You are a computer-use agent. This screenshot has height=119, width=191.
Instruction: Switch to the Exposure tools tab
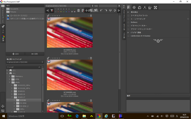pos(129,7)
